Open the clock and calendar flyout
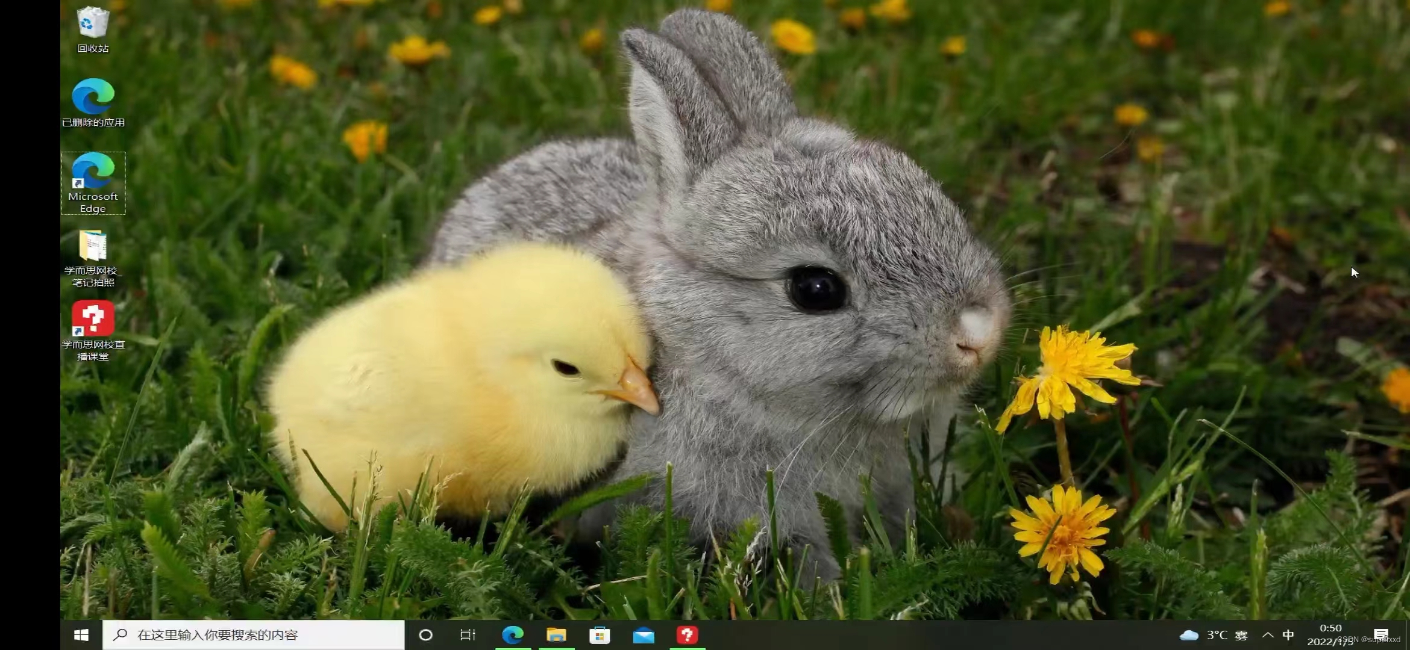Image resolution: width=1410 pixels, height=650 pixels. [1330, 635]
